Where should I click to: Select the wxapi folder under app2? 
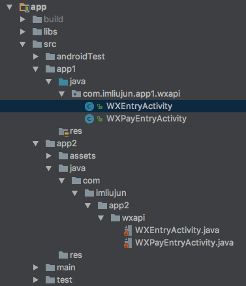[128, 218]
